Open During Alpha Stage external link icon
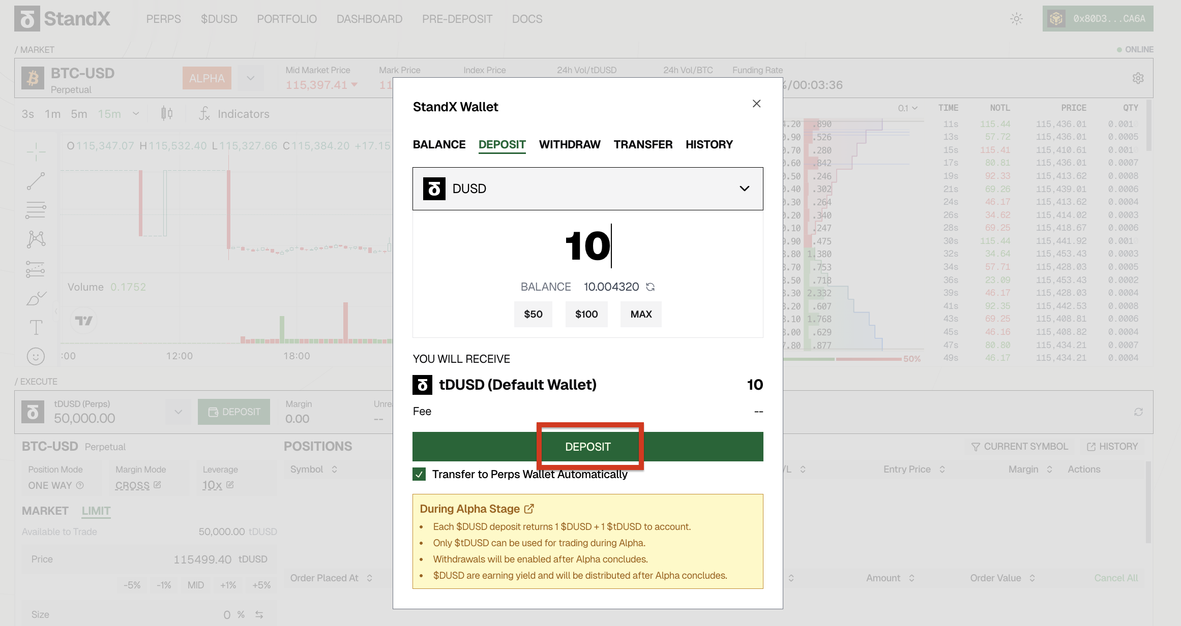Viewport: 1181px width, 626px height. point(529,509)
